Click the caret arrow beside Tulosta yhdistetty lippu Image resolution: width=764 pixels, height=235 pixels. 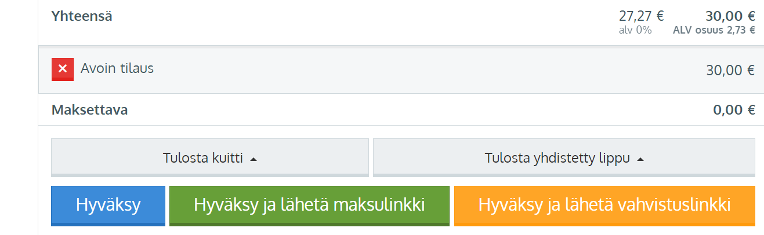pos(640,159)
